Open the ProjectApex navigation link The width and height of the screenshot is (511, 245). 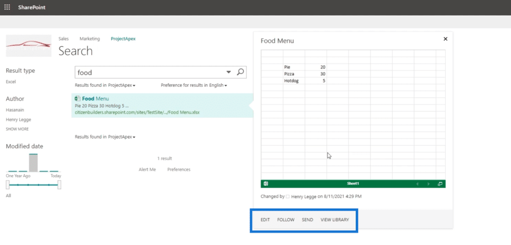123,39
